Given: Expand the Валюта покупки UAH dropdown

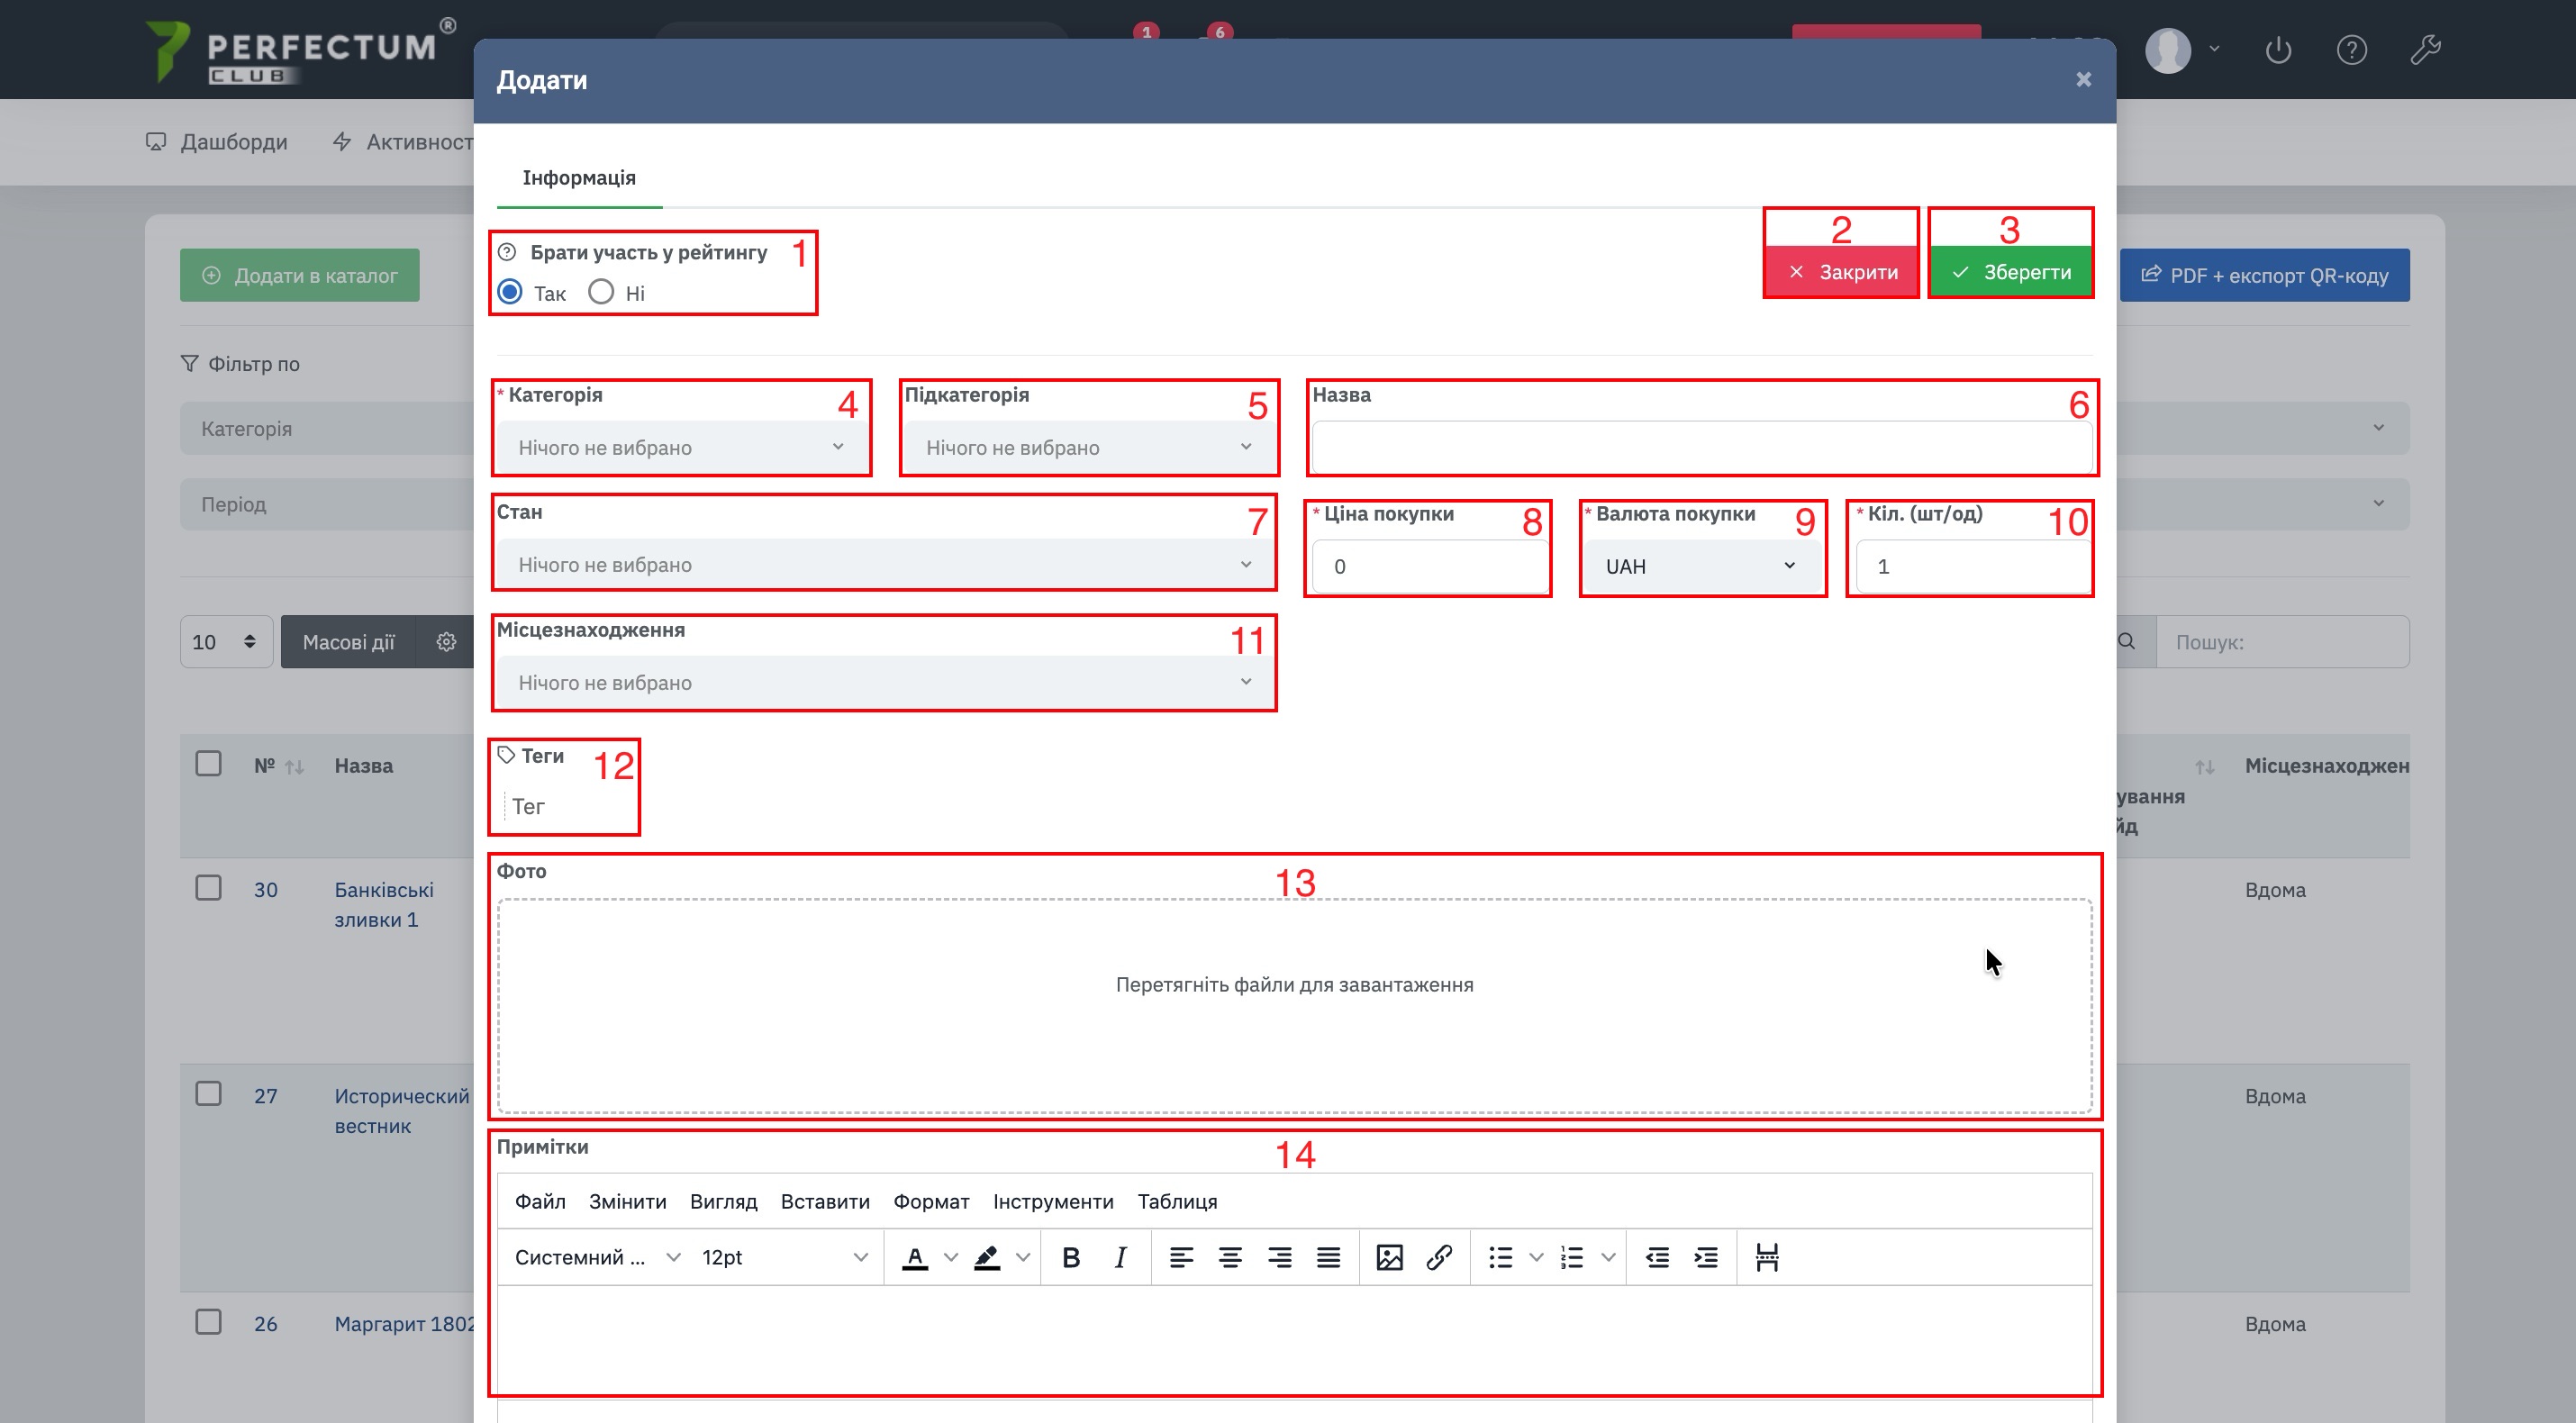Looking at the screenshot, I should (1700, 566).
